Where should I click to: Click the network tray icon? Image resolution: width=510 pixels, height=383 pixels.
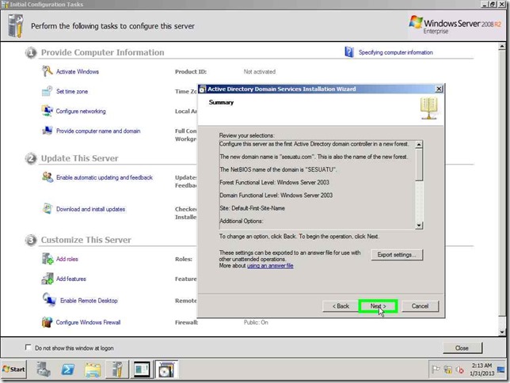click(448, 370)
